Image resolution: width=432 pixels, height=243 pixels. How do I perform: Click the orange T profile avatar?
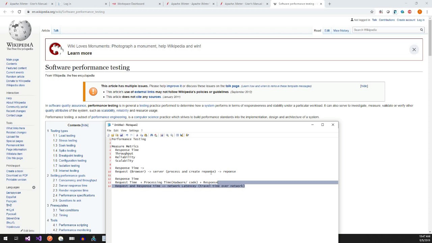[420, 12]
